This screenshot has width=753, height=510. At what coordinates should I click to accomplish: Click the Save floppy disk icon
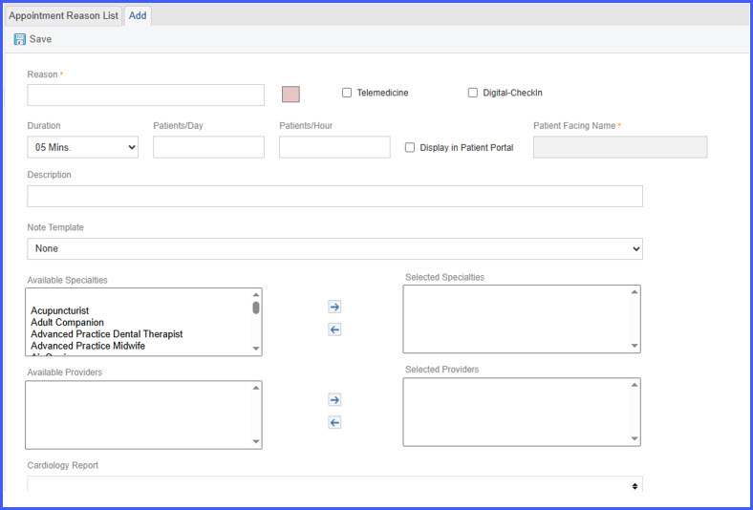coord(20,39)
